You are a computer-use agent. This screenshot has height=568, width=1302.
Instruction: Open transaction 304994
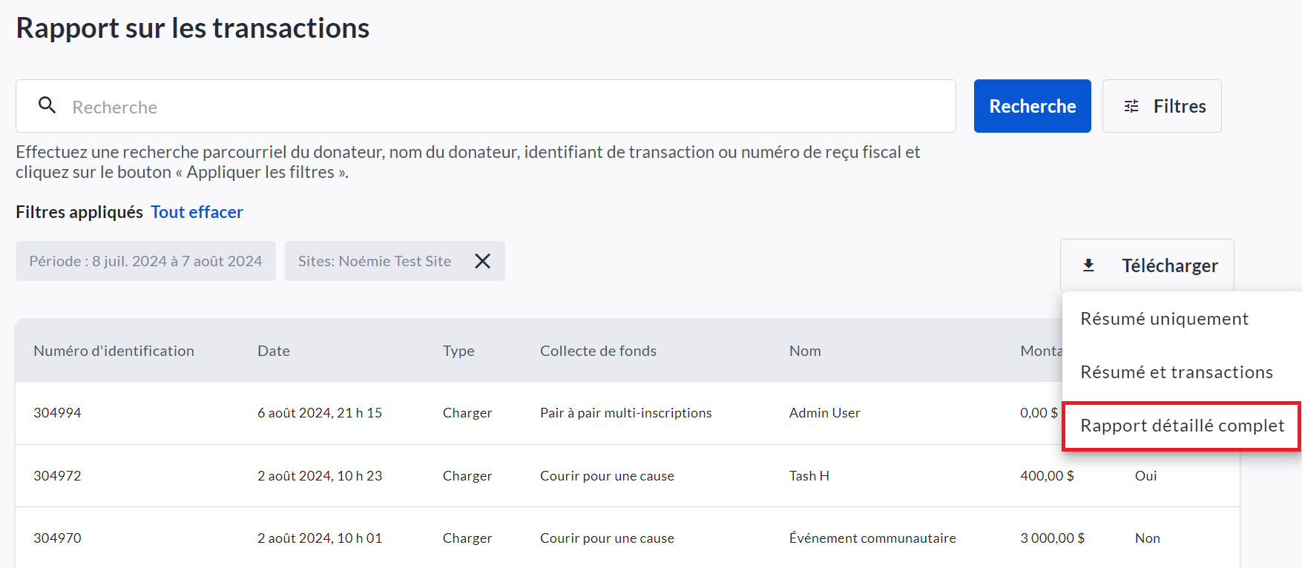pyautogui.click(x=57, y=413)
